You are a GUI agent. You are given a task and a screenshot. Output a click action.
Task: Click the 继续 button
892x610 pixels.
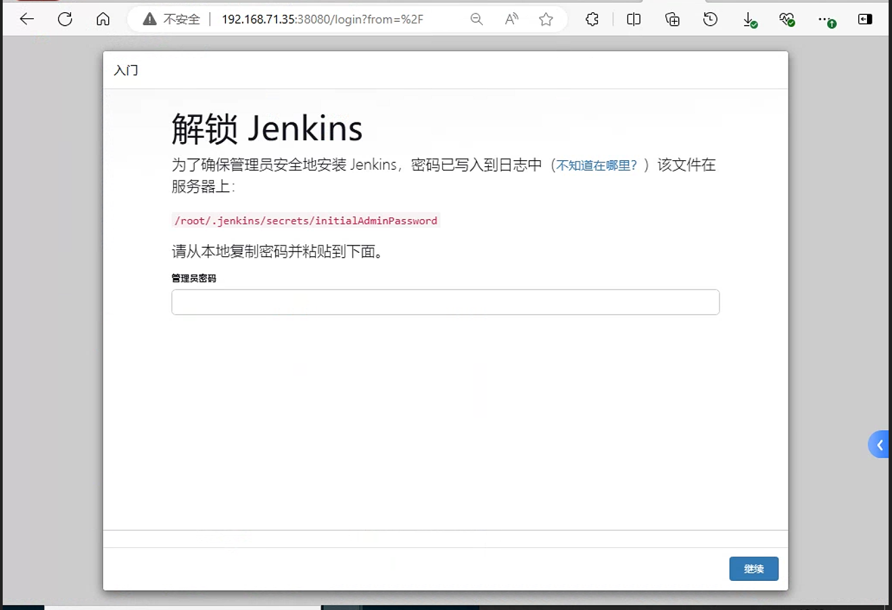tap(754, 569)
